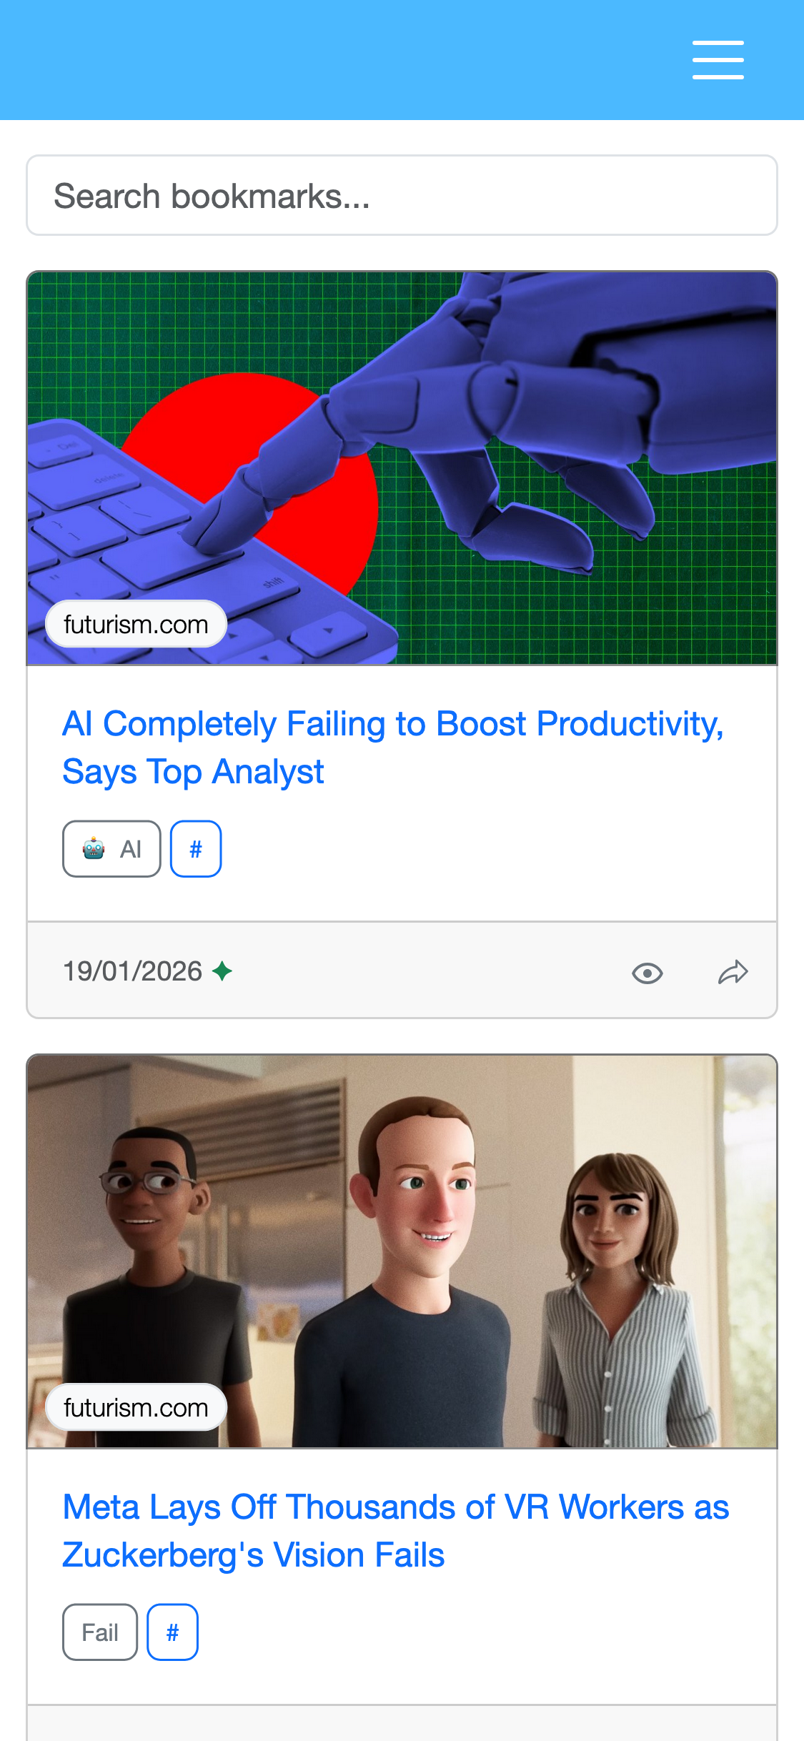804x1741 pixels.
Task: Click the futurism.com badge on robot image
Action: tap(136, 624)
